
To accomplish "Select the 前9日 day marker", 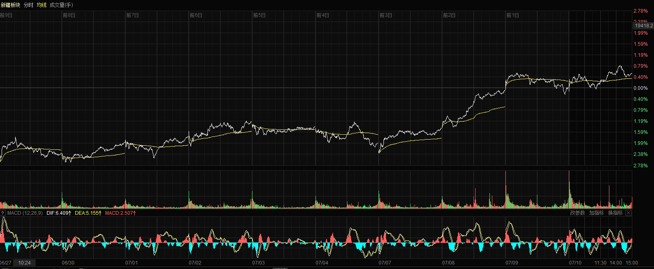I will tap(7, 15).
